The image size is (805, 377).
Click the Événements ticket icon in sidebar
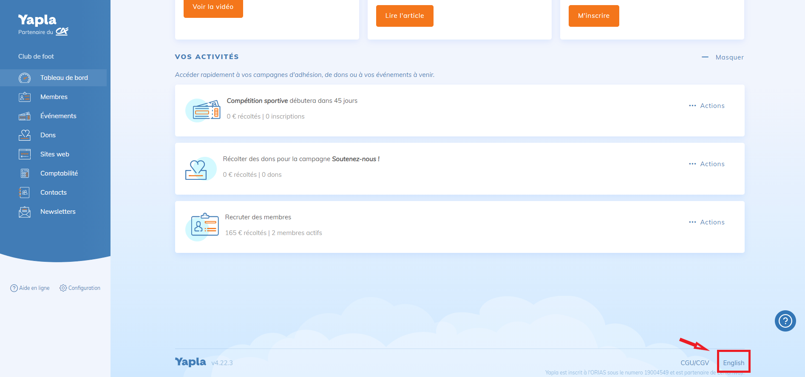coord(25,116)
